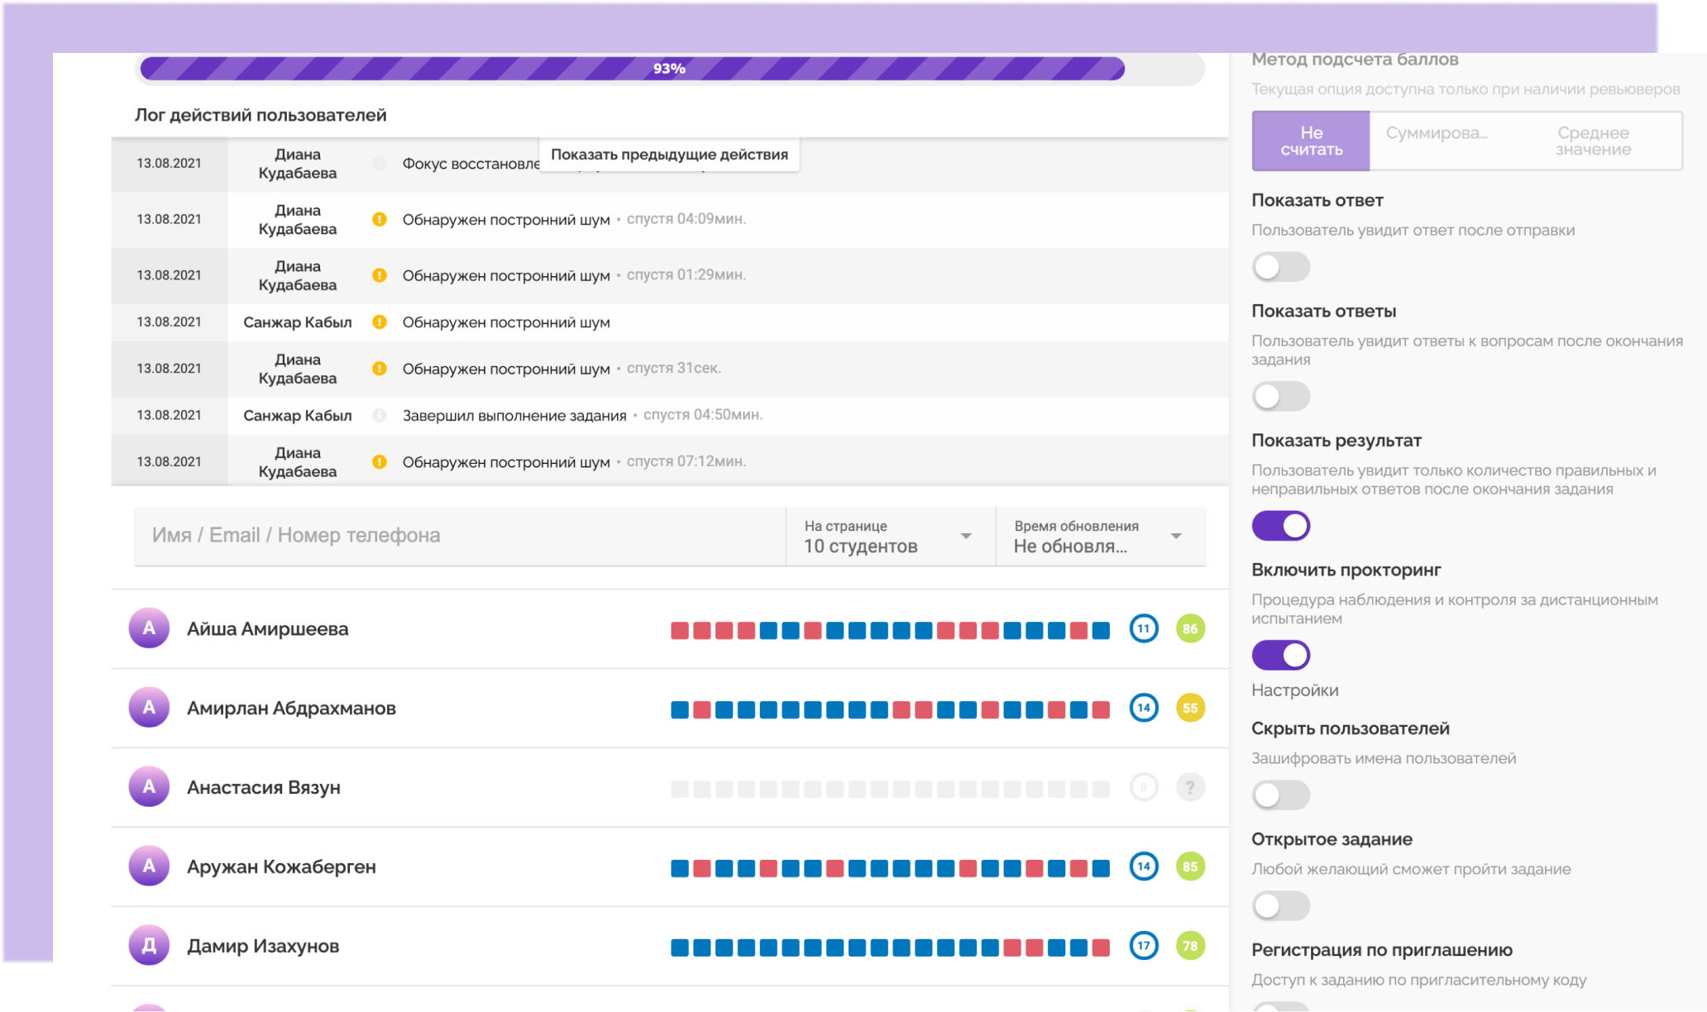Click Показать предыдущие действия button

click(669, 155)
